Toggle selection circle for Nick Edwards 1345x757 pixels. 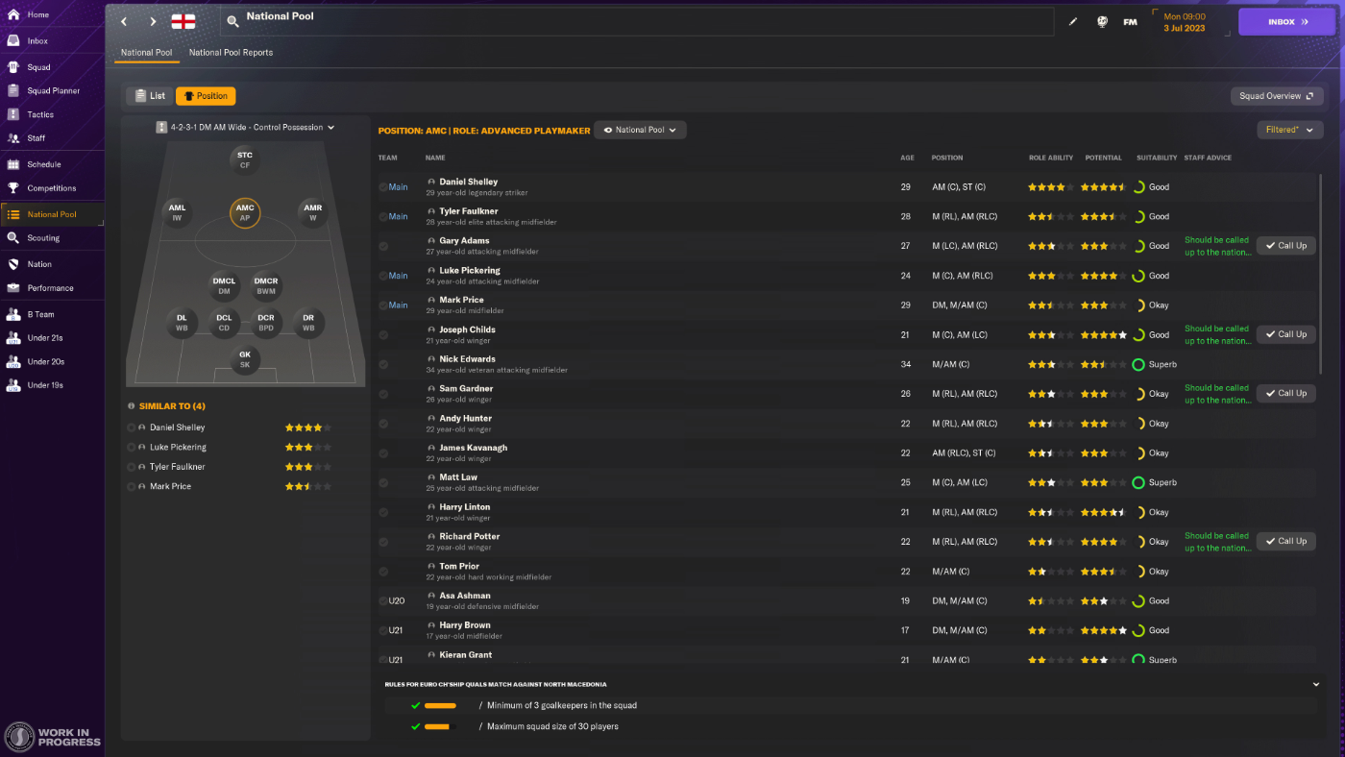click(x=383, y=364)
